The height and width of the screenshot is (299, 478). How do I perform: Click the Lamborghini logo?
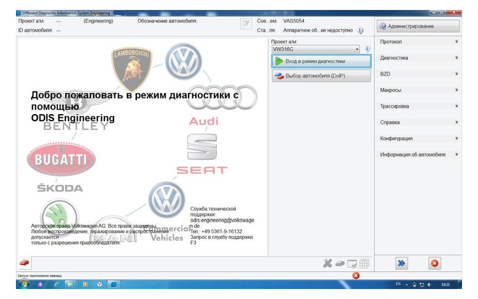tap(131, 69)
